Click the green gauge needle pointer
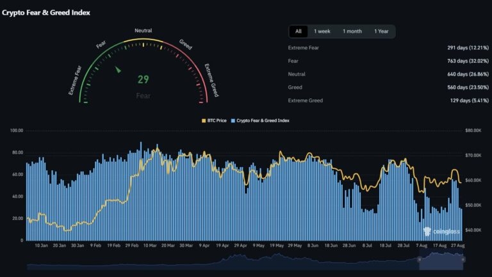The width and height of the screenshot is (492, 277). point(118,68)
